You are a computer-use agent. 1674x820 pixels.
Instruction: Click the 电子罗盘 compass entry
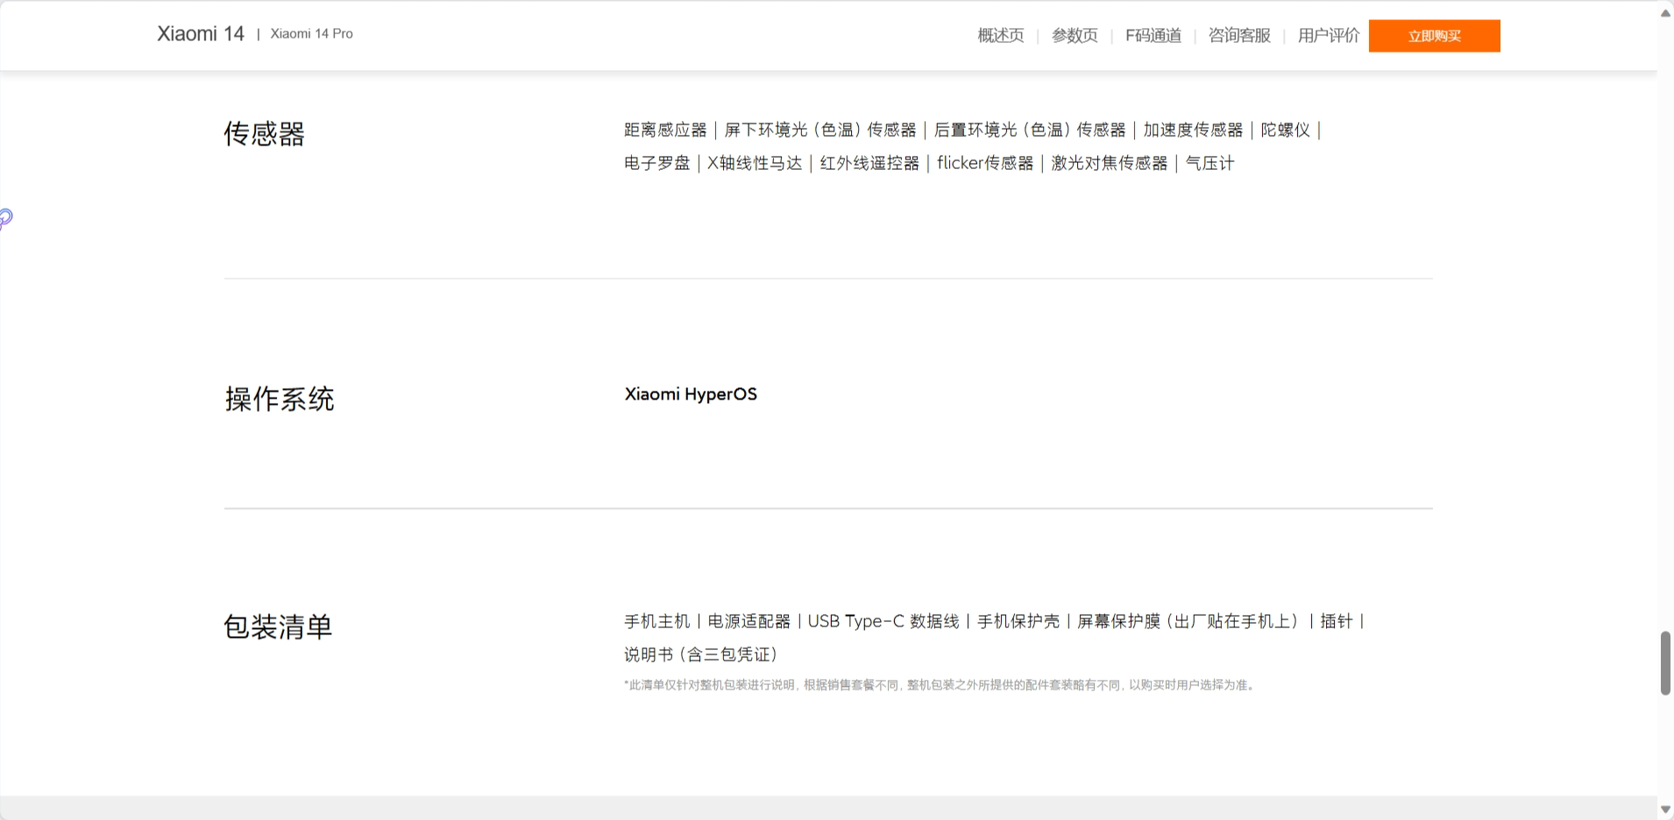tap(657, 164)
